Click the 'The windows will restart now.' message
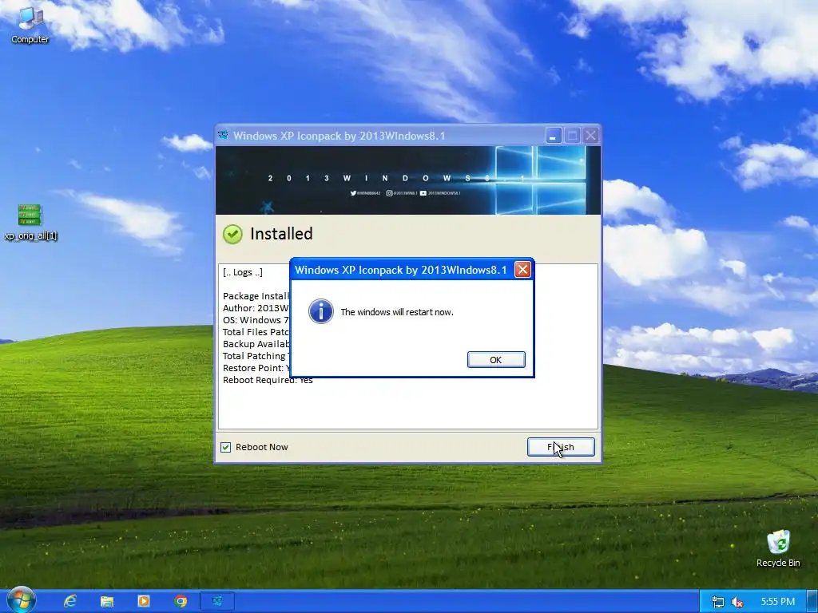Screen dimensions: 818x613 397,312
